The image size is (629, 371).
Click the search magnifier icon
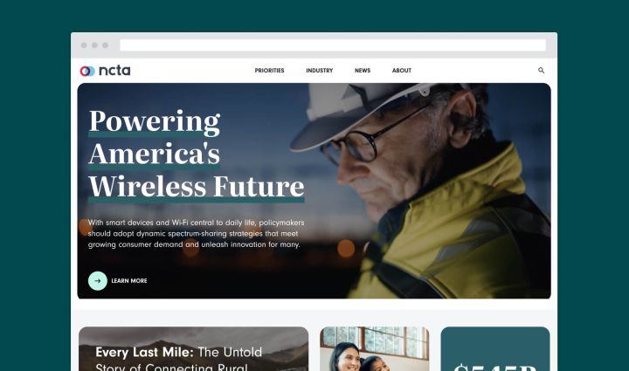[541, 71]
